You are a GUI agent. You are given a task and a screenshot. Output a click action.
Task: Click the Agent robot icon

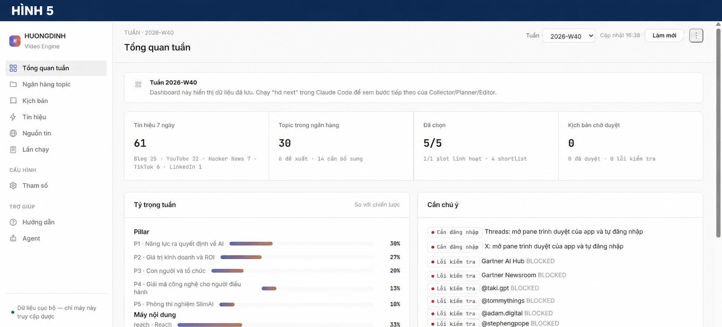click(13, 239)
